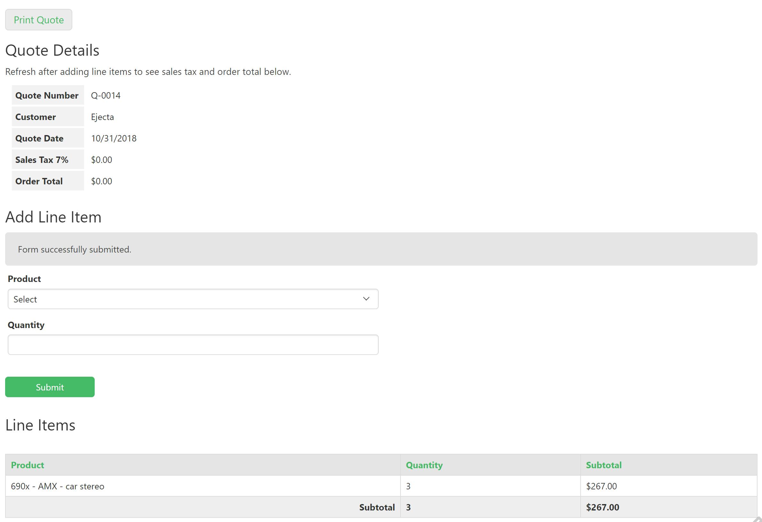Click the Print Quote button
The height and width of the screenshot is (522, 762).
tap(39, 20)
